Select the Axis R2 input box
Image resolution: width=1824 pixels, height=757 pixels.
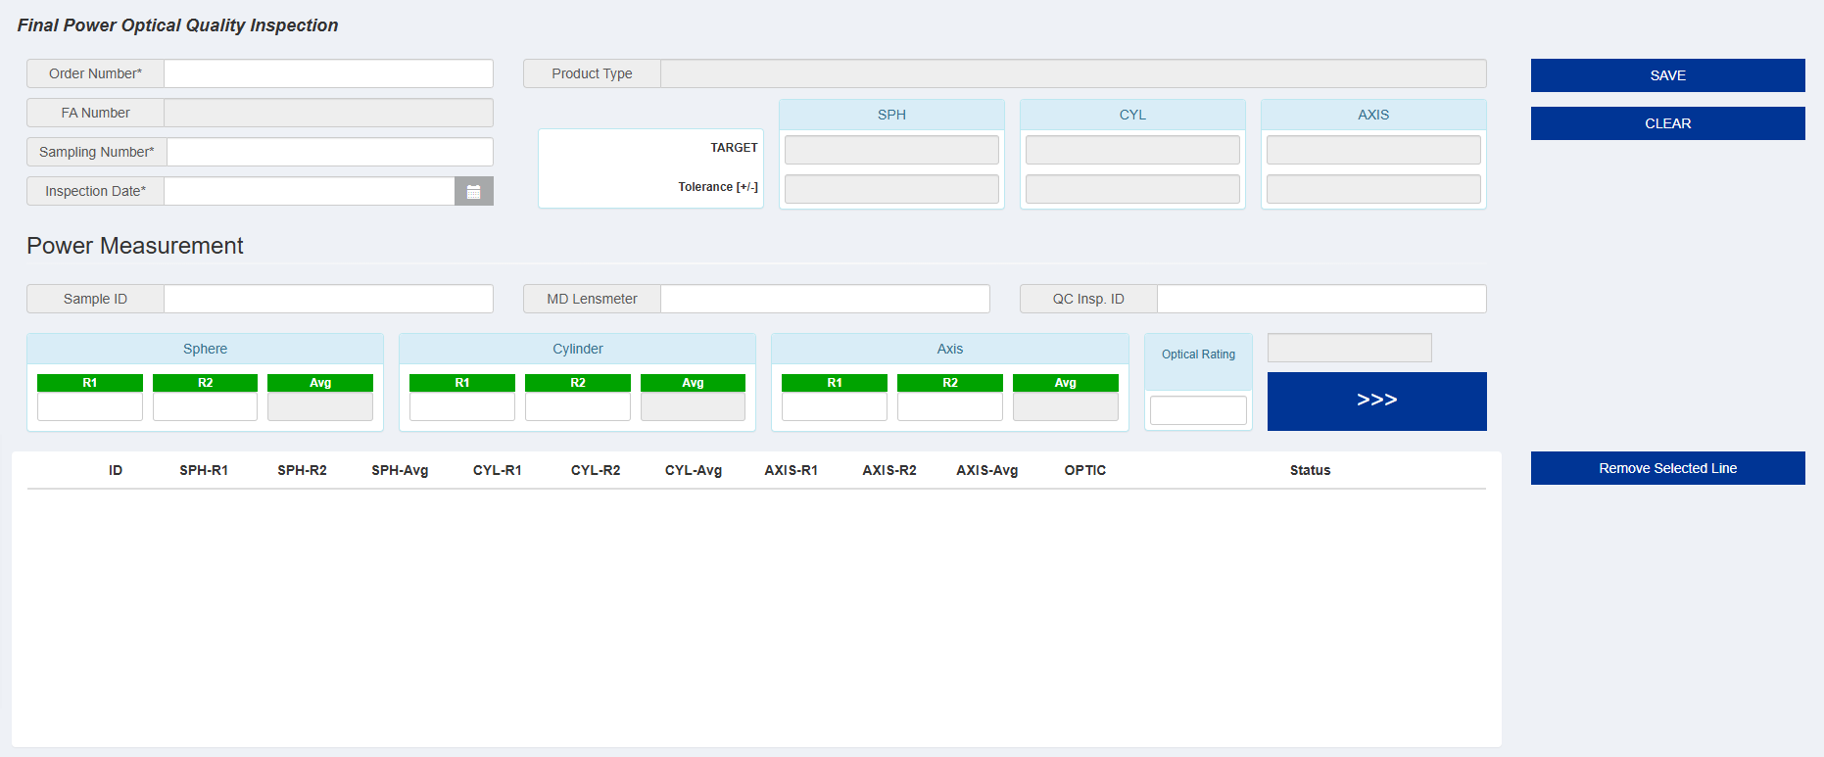(949, 406)
